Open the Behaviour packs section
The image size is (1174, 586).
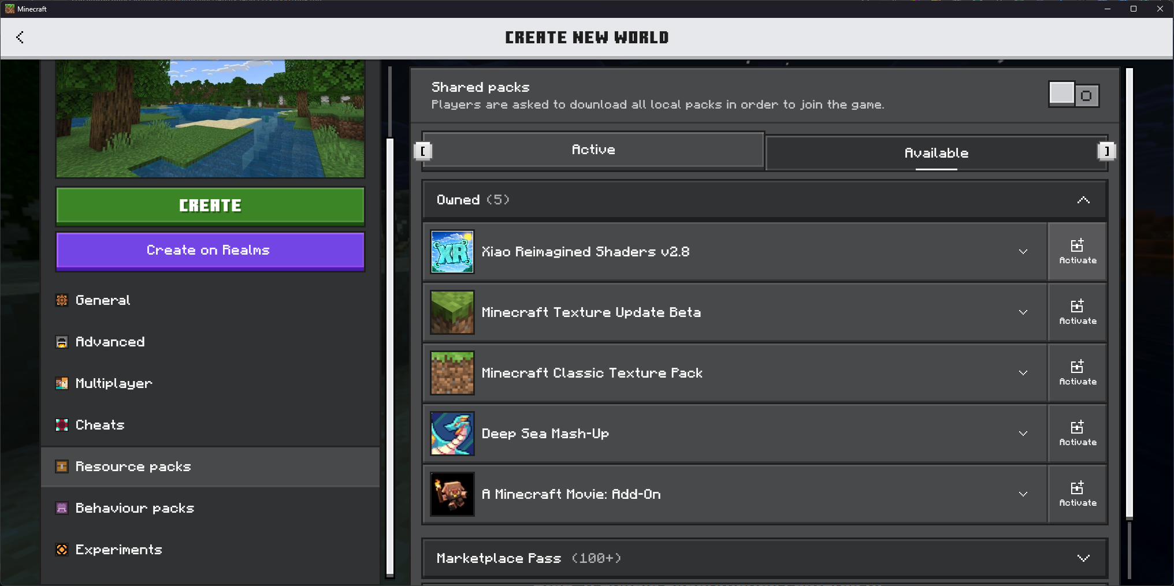click(x=210, y=508)
